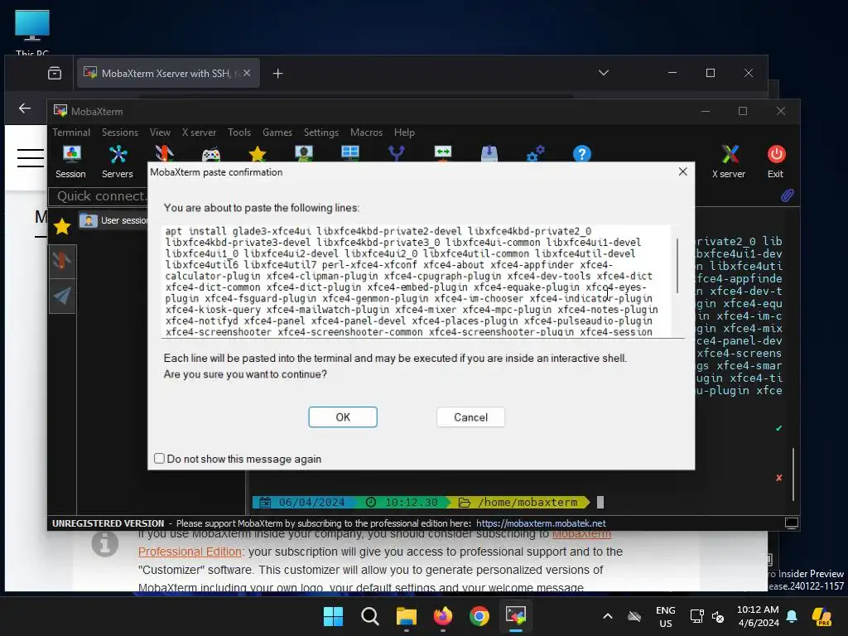848x636 pixels.
Task: Follow the Professional Edition link on the web page
Action: 190,551
